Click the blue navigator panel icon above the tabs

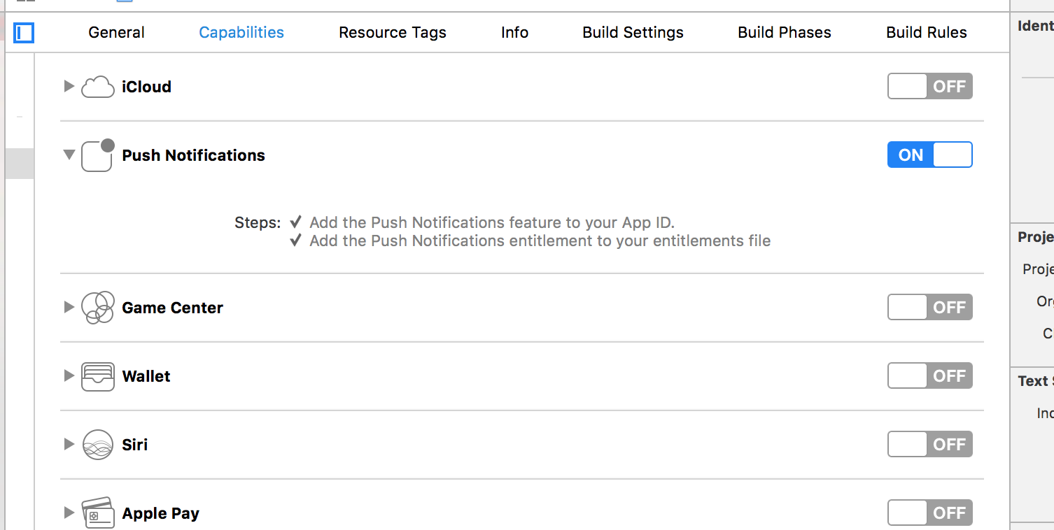pyautogui.click(x=23, y=33)
